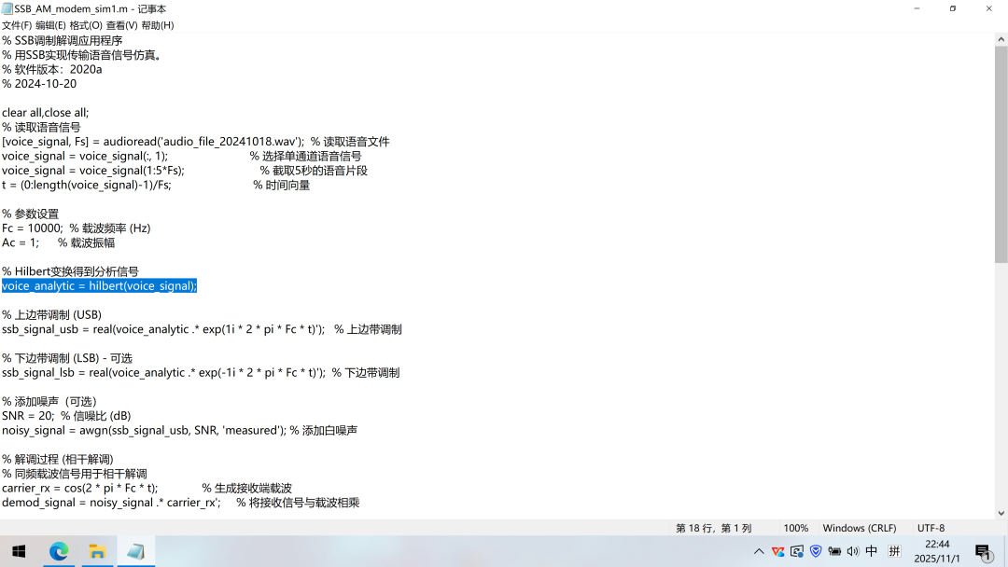Click the UTF-8 encoding status entry

pyautogui.click(x=931, y=528)
